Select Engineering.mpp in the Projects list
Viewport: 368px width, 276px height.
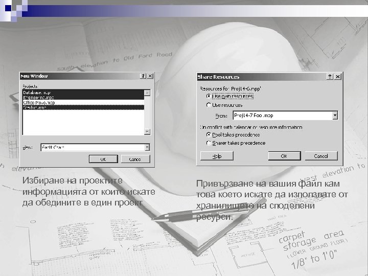[83, 98]
